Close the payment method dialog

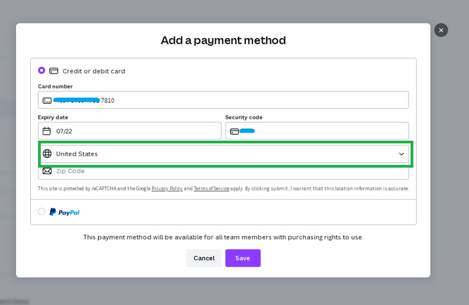[441, 30]
